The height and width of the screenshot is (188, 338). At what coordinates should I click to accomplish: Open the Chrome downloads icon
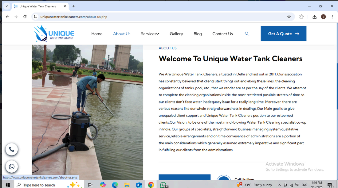pos(314,17)
